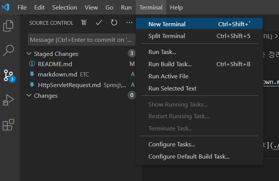Click Run Build Task option
This screenshot has width=279, height=181.
tap(170, 64)
